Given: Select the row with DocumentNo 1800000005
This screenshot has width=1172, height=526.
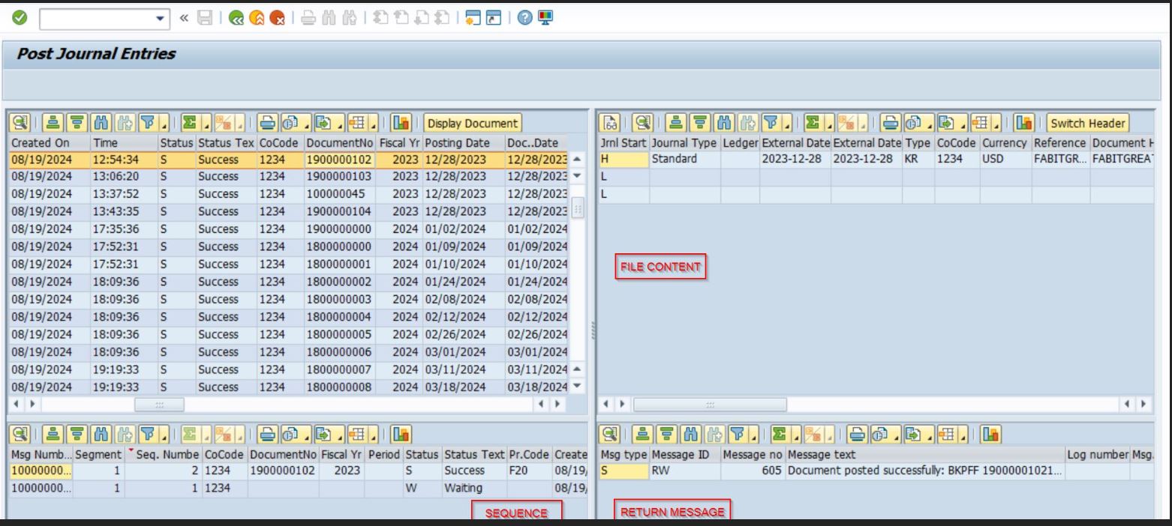Looking at the screenshot, I should (335, 335).
